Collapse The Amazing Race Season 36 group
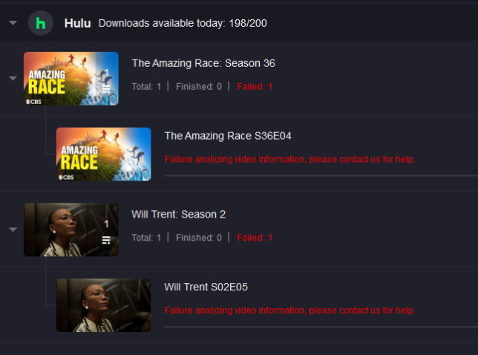The width and height of the screenshot is (478, 355). pos(13,79)
